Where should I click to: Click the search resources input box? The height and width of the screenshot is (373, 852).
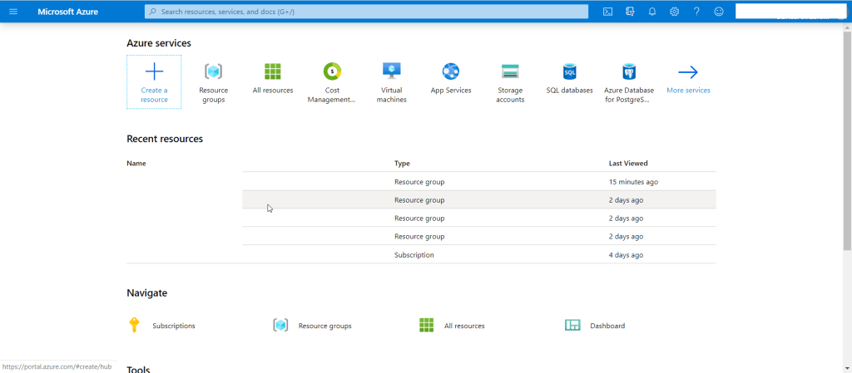pyautogui.click(x=366, y=12)
